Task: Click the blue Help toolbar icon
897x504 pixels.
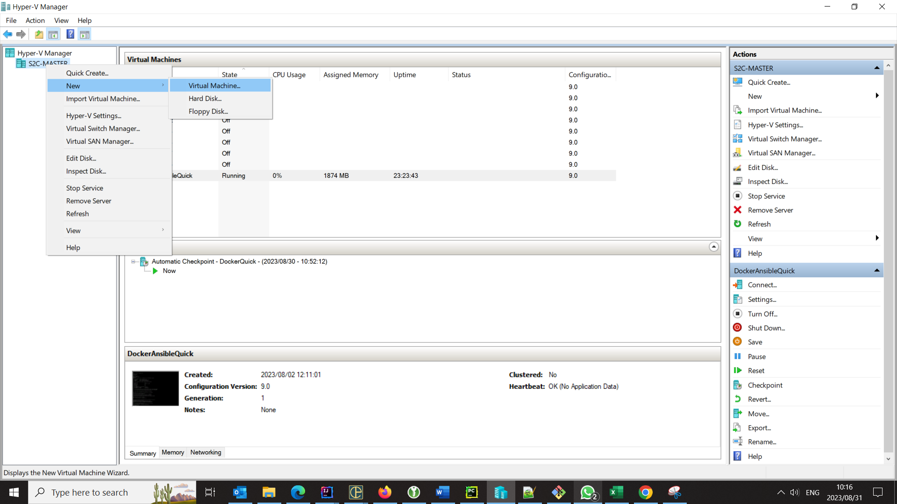Action: coord(70,34)
